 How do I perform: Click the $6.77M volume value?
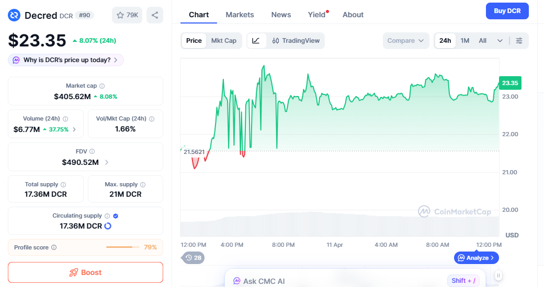pos(27,129)
